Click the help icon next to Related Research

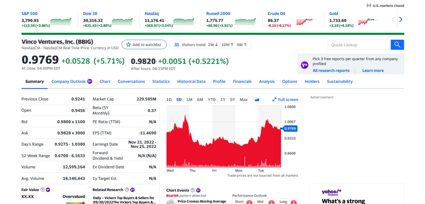[x=127, y=190]
